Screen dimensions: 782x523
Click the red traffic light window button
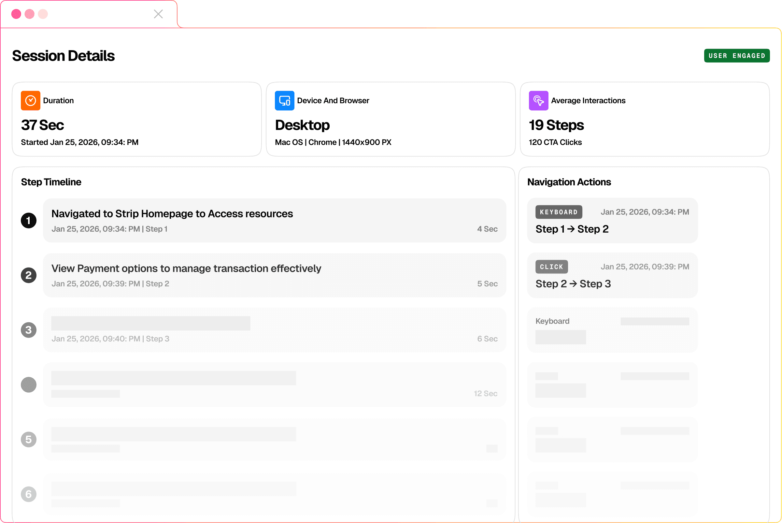pyautogui.click(x=16, y=14)
